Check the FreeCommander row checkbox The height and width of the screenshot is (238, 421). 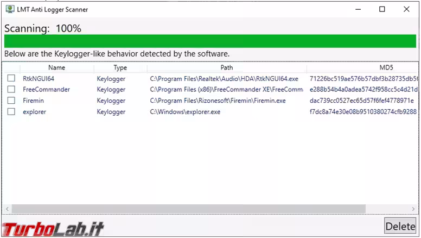(x=11, y=89)
